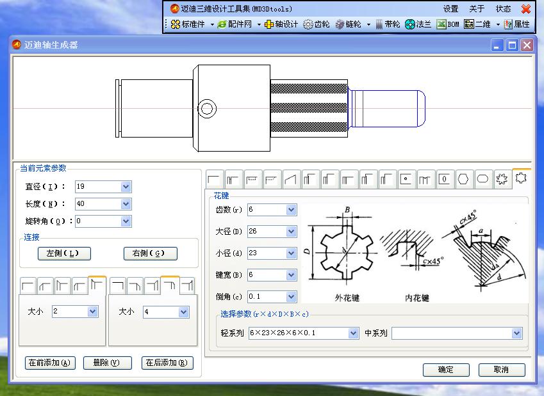The width and height of the screenshot is (544, 396).
Task: Select the tapered slope feature tab
Action: pos(291,180)
